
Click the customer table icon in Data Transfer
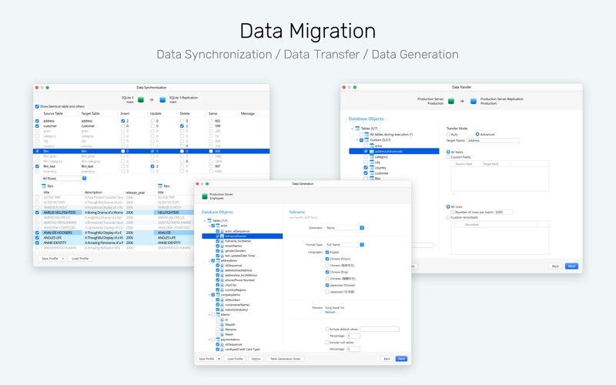click(372, 172)
